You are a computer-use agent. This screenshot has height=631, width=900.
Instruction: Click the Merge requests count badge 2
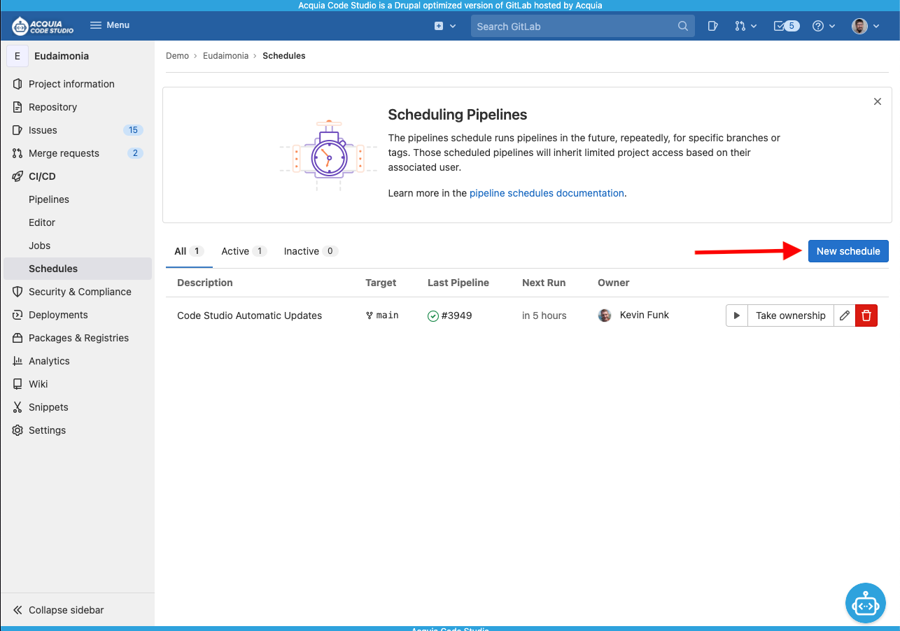tap(135, 153)
